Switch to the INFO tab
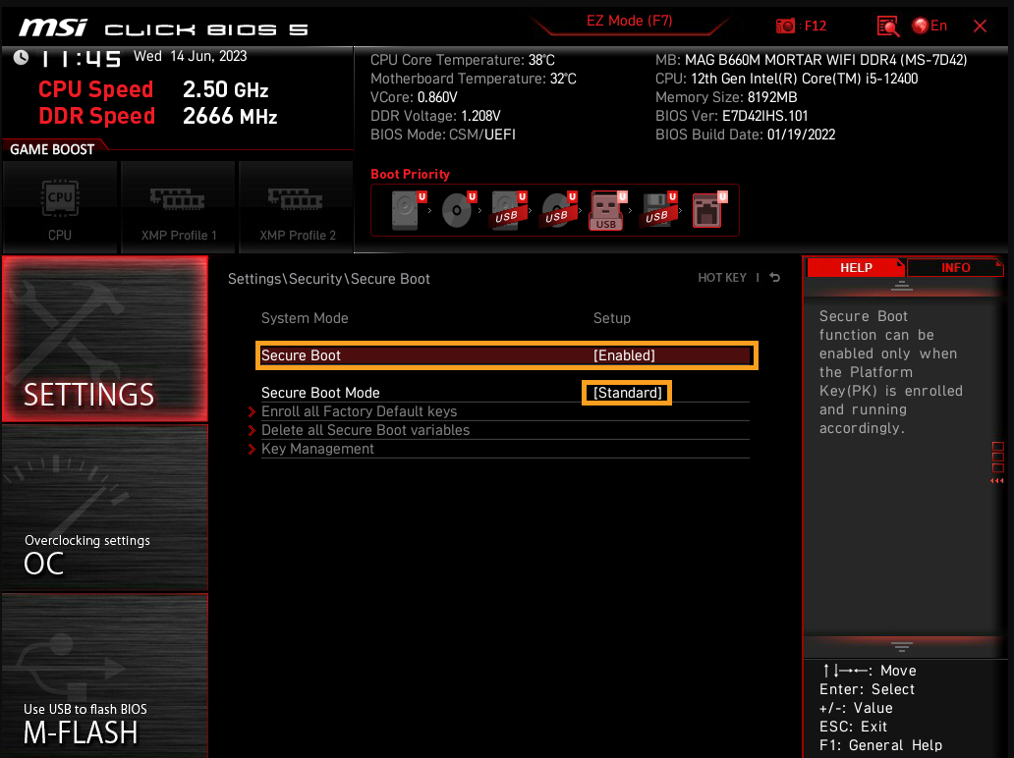This screenshot has height=758, width=1014. [x=955, y=267]
